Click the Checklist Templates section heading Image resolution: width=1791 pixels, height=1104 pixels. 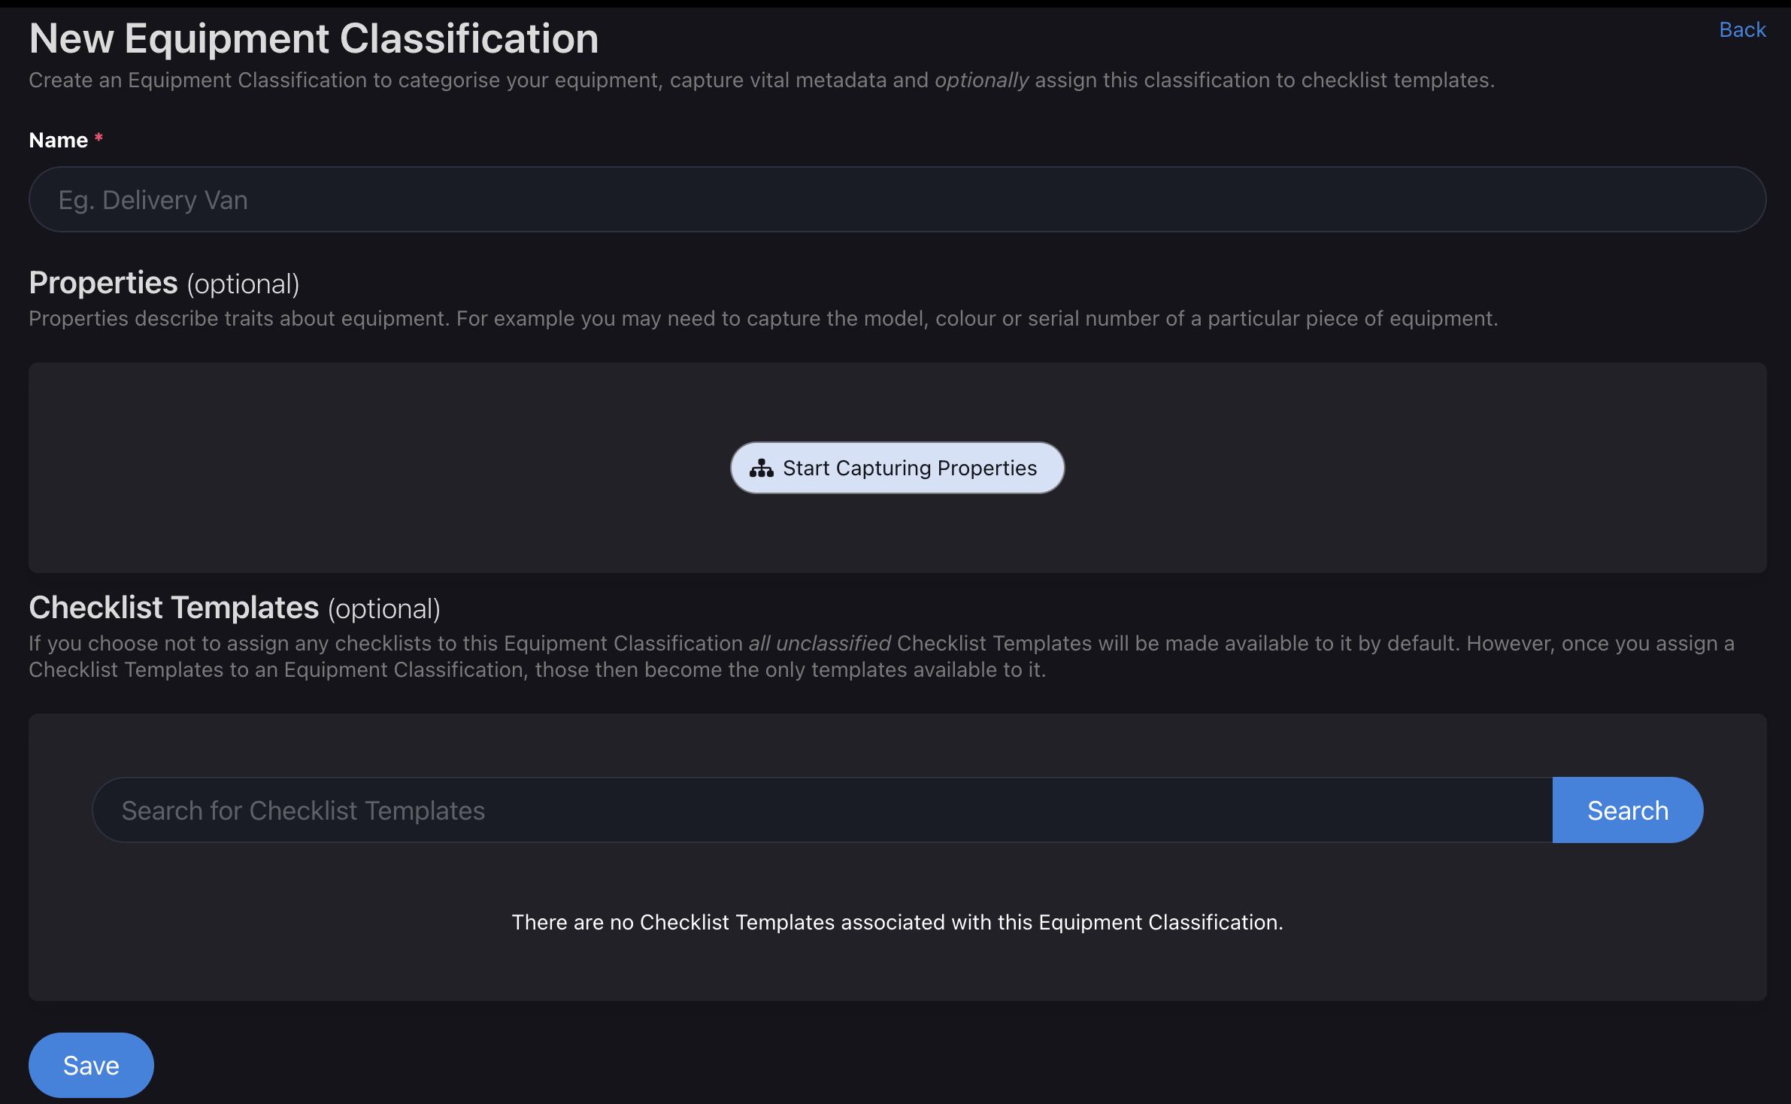click(174, 608)
